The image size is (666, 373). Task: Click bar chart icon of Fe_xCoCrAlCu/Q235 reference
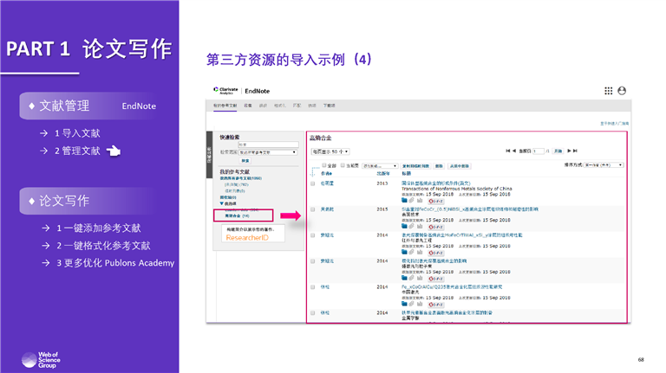pos(420,304)
